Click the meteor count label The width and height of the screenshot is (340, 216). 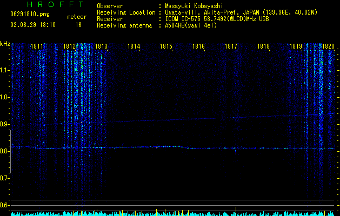(77, 17)
